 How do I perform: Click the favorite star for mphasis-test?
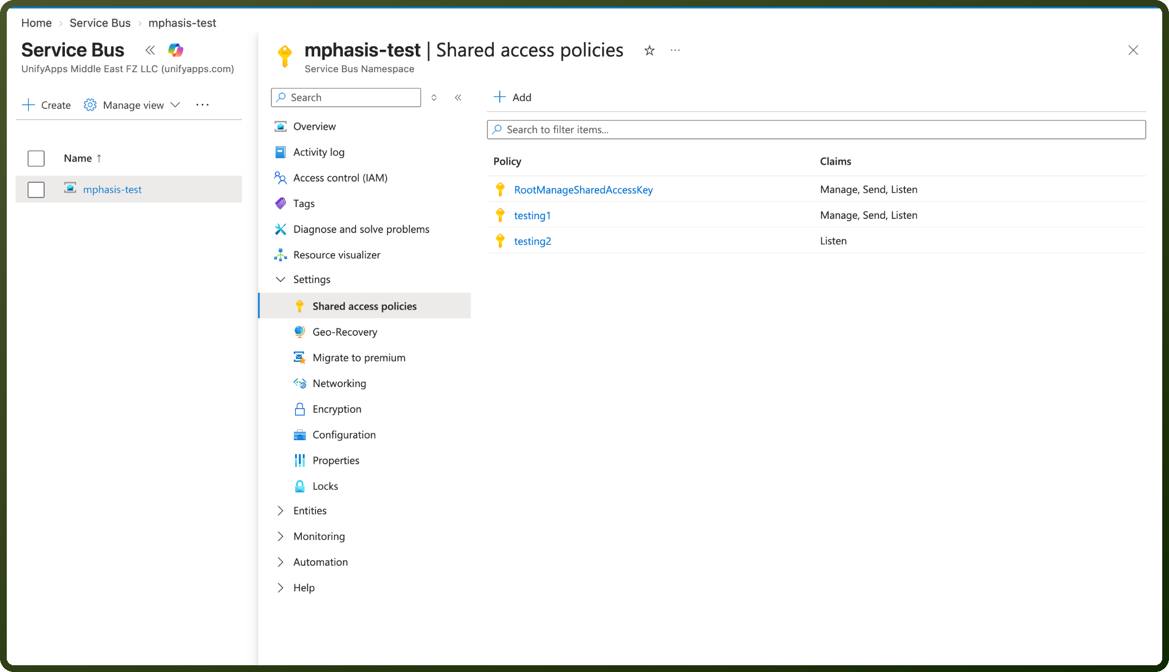[649, 51]
